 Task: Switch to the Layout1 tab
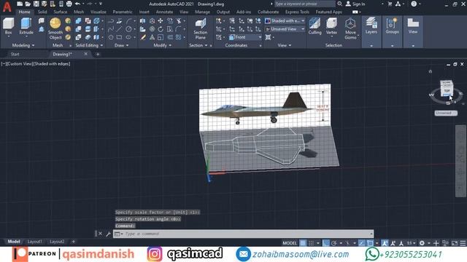[x=35, y=242]
